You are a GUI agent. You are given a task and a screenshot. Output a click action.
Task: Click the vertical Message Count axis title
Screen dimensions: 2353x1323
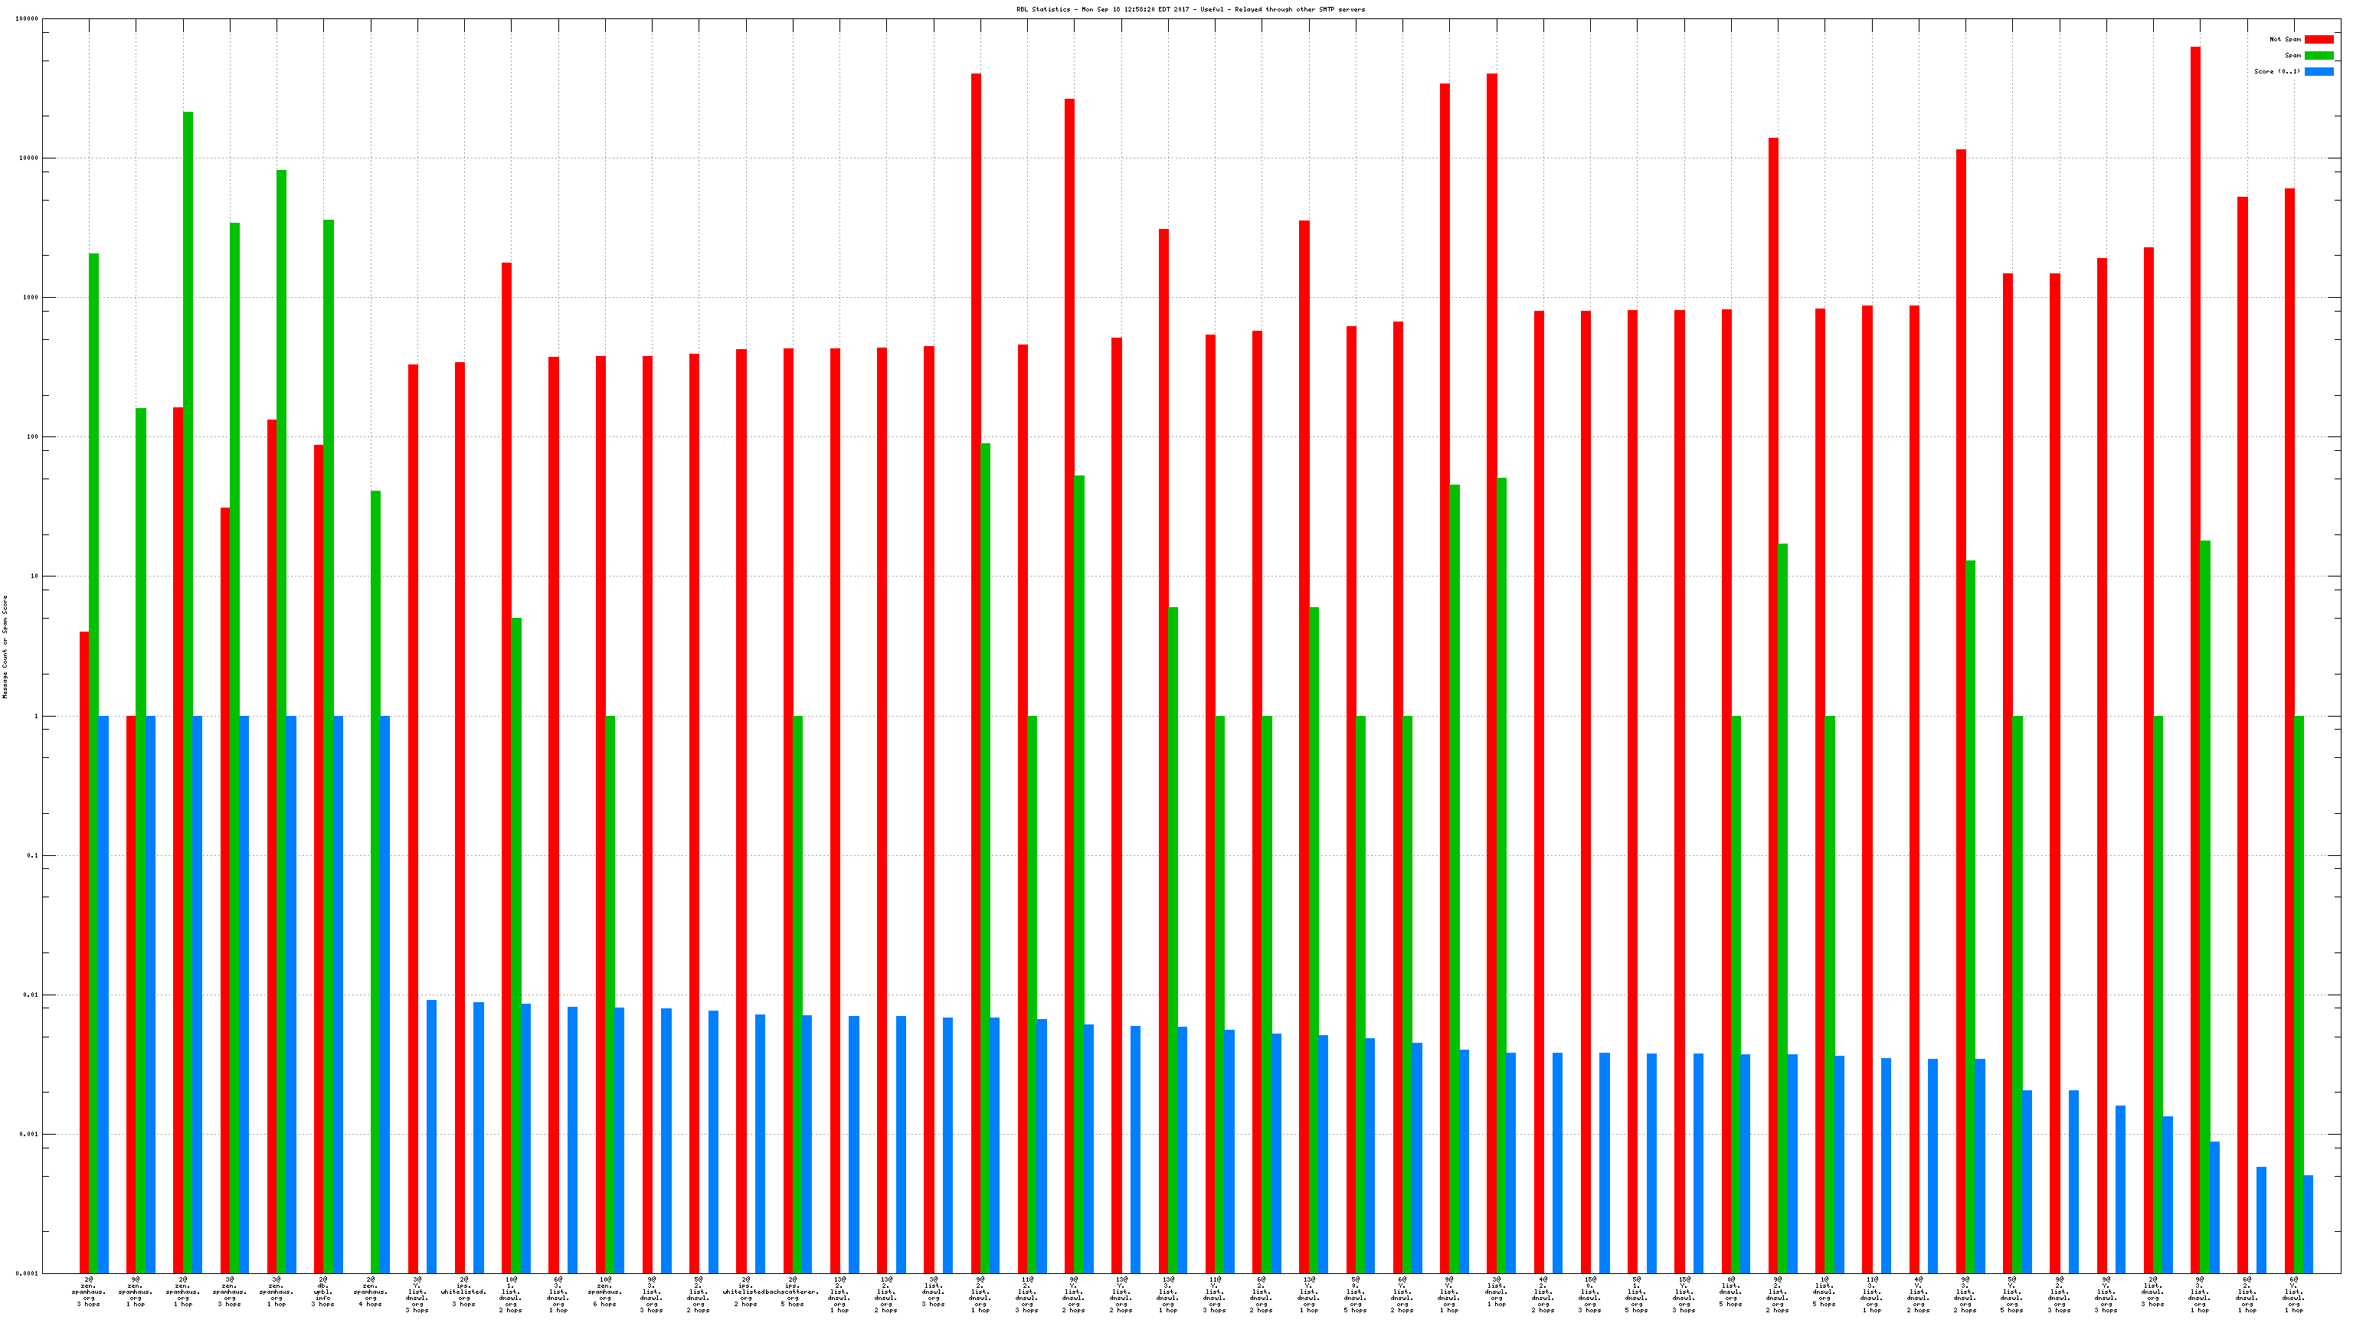click(5, 646)
